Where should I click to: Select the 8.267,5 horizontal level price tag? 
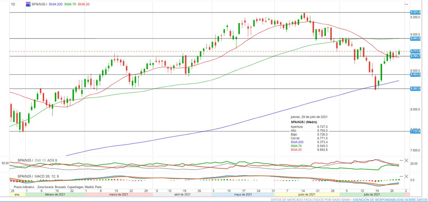[416, 88]
